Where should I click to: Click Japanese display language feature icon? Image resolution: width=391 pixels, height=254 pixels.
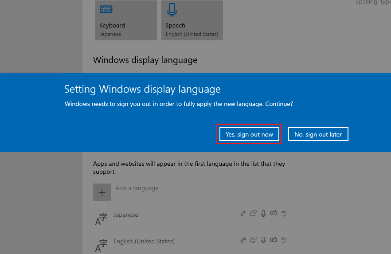click(x=243, y=214)
